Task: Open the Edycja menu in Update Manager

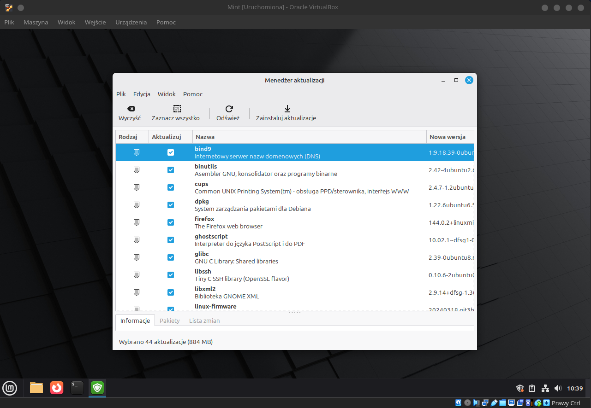Action: [x=142, y=94]
